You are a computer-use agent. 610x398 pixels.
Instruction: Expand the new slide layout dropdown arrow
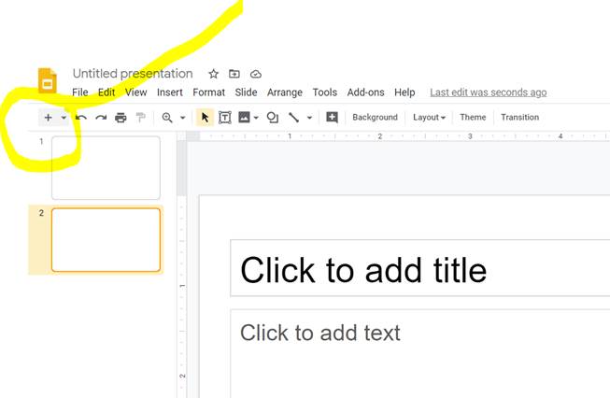click(x=64, y=118)
